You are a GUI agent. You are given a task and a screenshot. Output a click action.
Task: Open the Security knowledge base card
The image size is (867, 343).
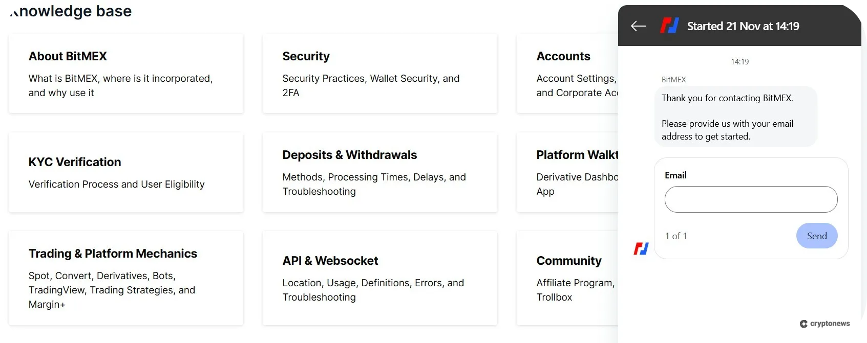point(379,74)
